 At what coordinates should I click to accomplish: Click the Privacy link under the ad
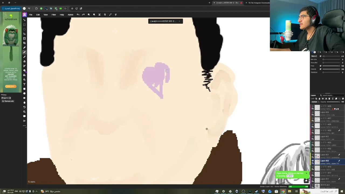coord(4,95)
